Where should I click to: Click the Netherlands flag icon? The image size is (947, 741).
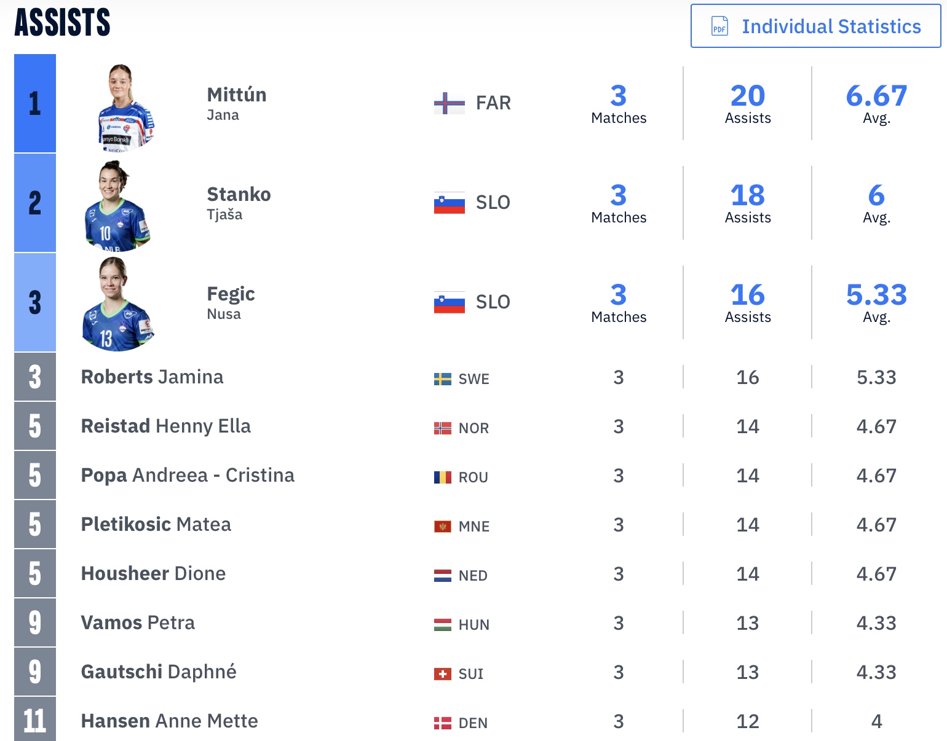tap(442, 576)
